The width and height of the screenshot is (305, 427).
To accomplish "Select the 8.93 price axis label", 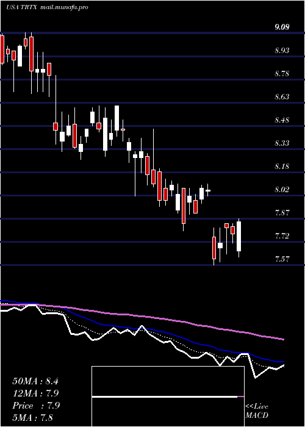I will (282, 51).
